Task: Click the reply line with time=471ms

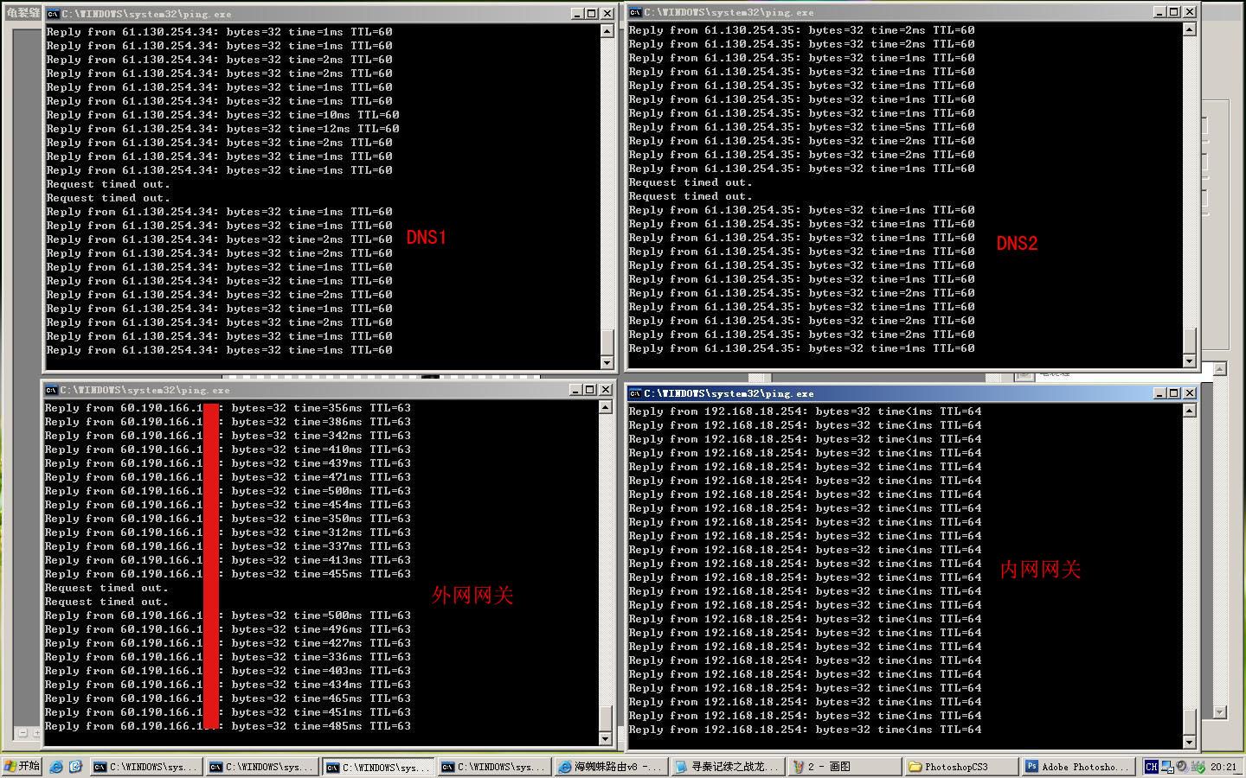Action: 228,477
